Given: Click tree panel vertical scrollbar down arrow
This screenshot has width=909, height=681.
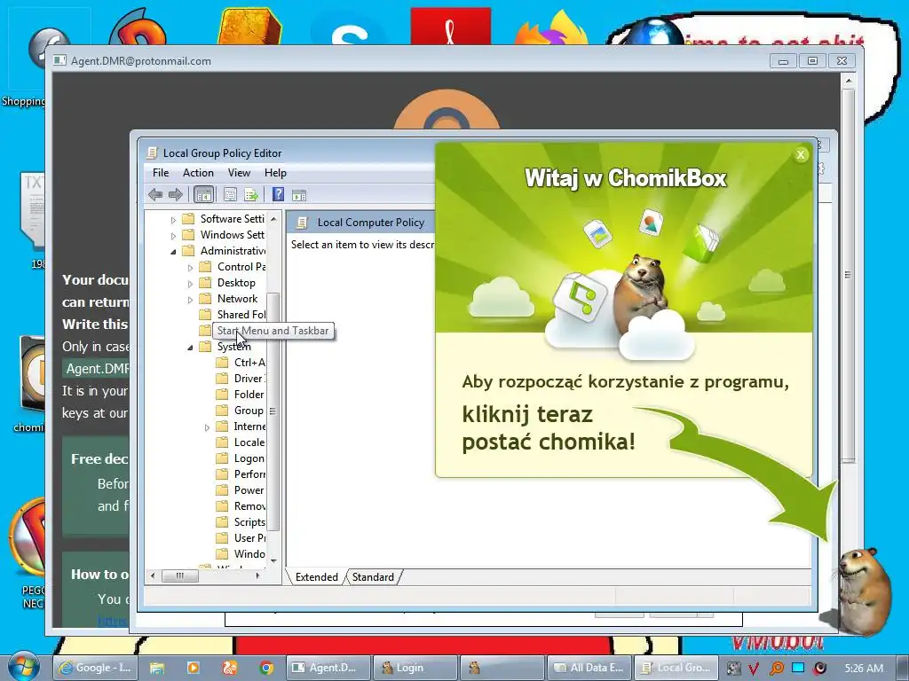Looking at the screenshot, I should [273, 560].
